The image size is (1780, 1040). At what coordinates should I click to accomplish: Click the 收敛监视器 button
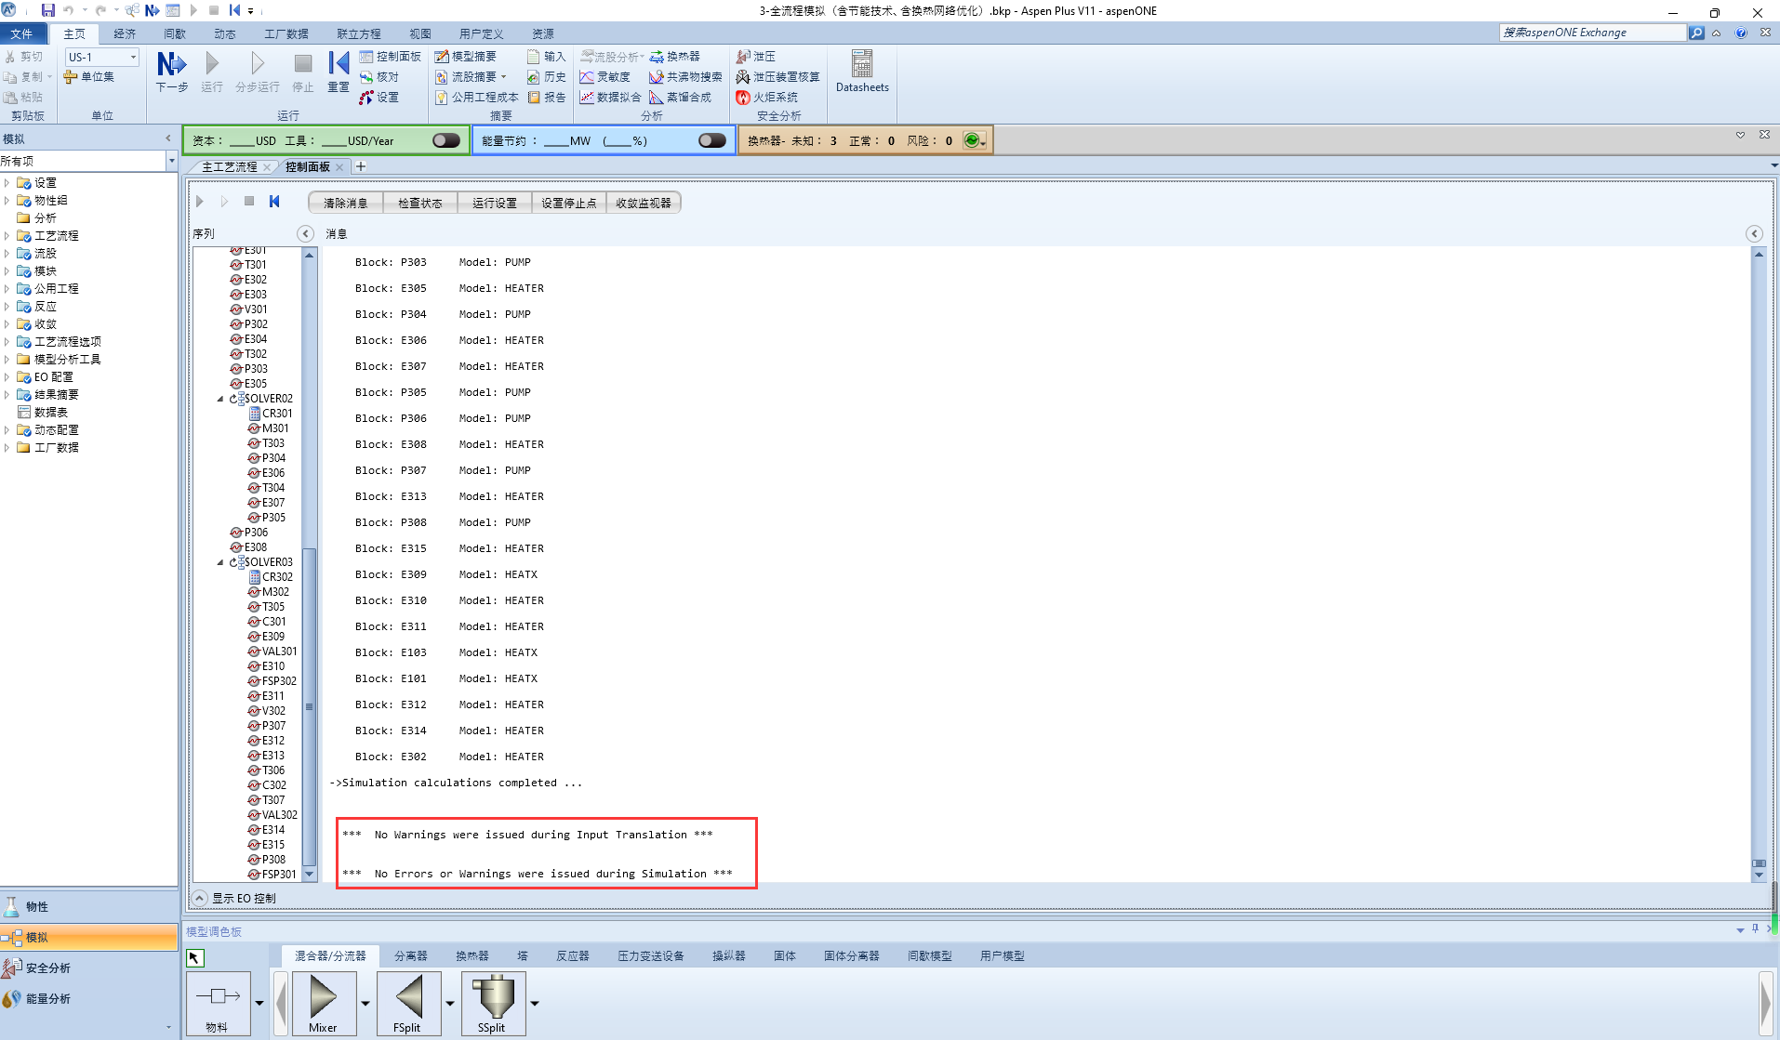point(644,203)
